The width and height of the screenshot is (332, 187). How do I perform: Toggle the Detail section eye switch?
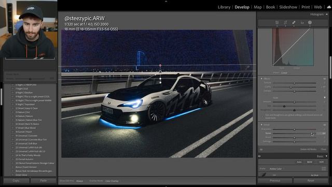(x=324, y=125)
